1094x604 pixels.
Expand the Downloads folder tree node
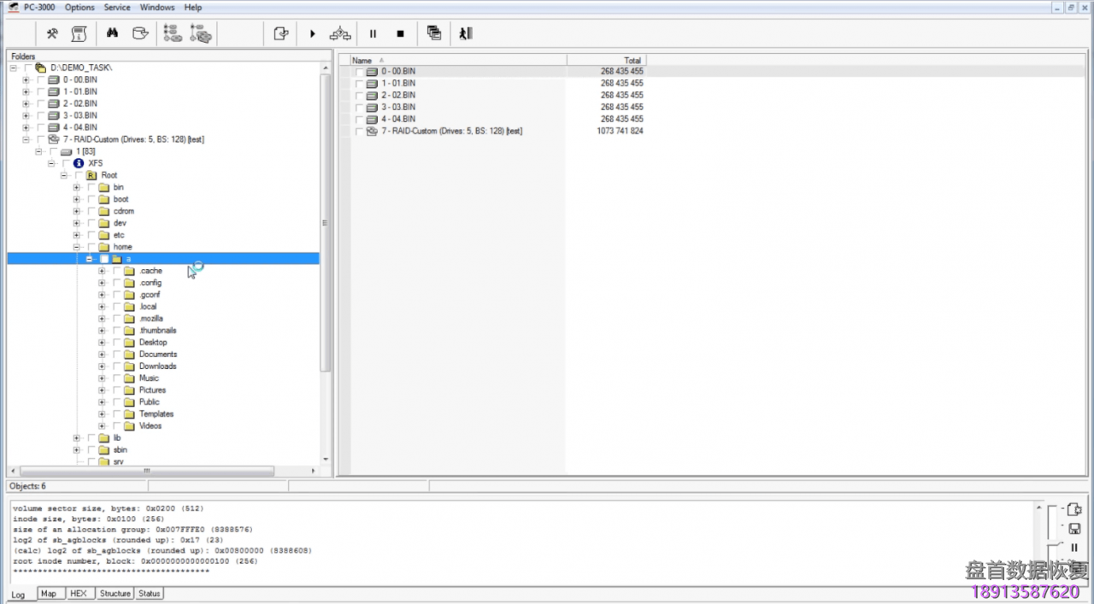tap(102, 367)
